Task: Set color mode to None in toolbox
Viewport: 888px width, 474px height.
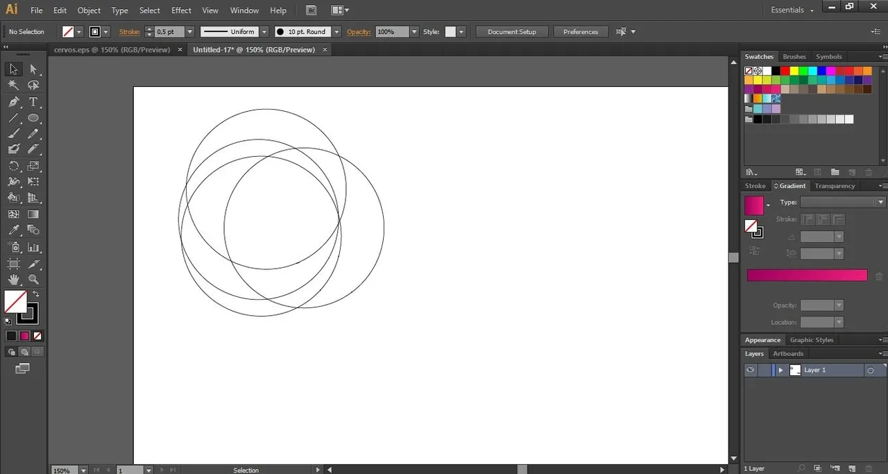Action: coord(38,336)
